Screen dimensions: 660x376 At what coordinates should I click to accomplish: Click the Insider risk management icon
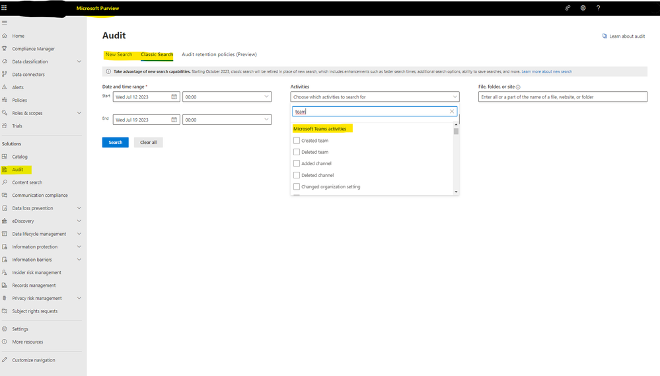5,272
